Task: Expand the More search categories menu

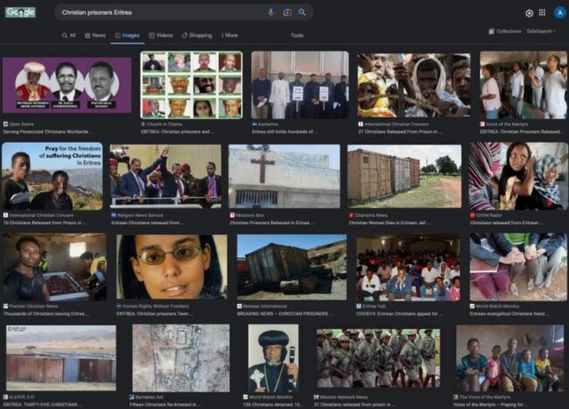Action: pos(228,35)
